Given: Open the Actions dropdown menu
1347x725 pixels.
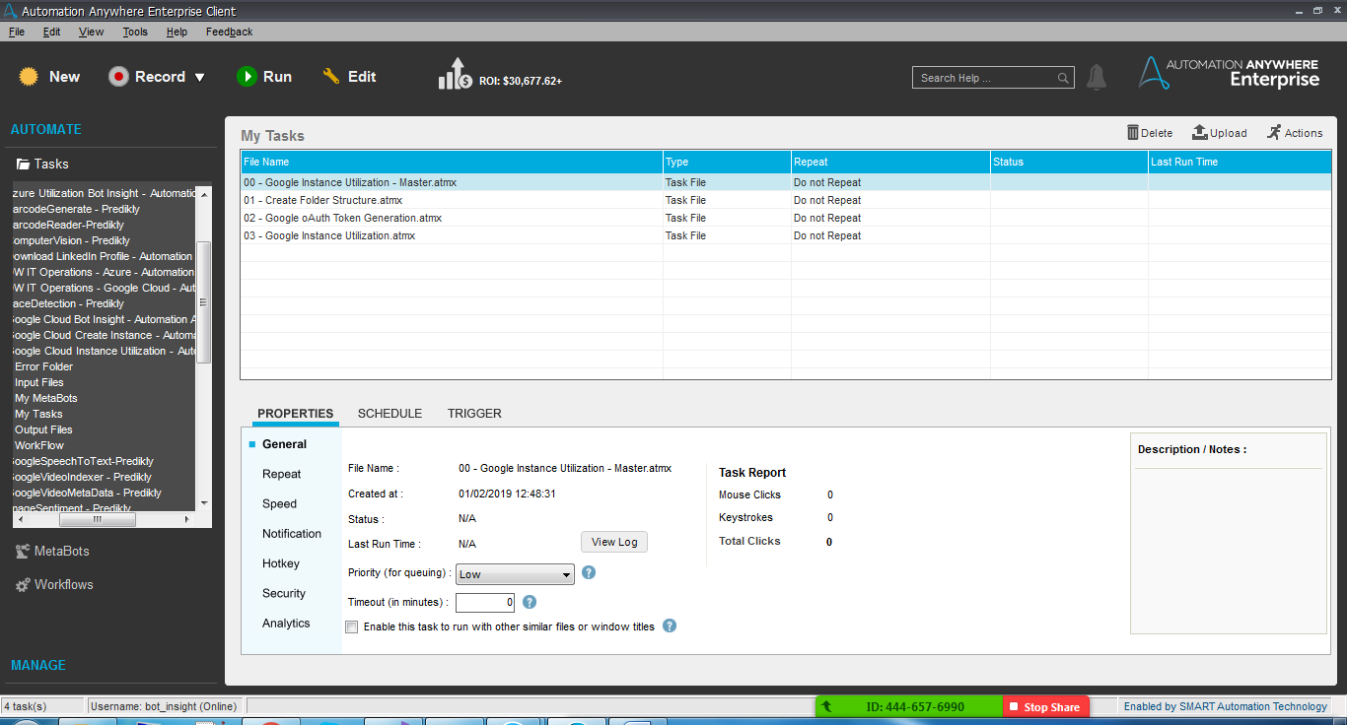Looking at the screenshot, I should [1295, 133].
